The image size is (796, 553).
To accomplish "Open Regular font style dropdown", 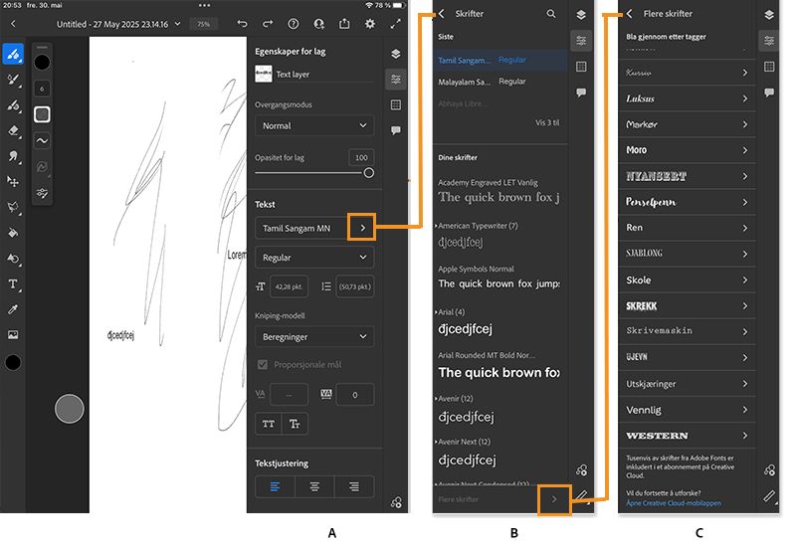I will [x=314, y=258].
